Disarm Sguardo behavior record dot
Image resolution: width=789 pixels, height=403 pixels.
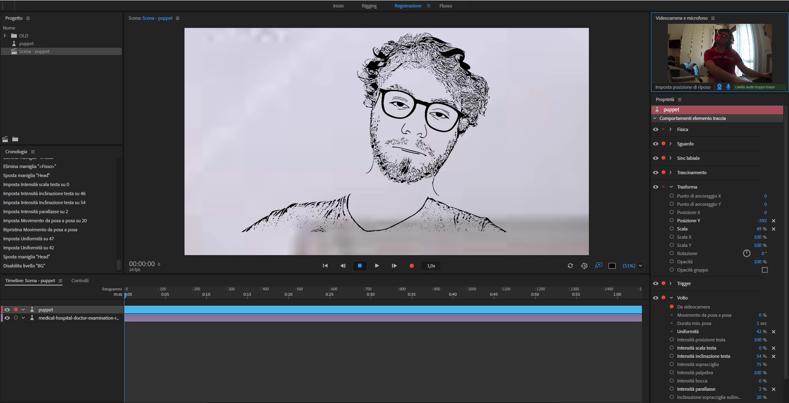coord(663,144)
